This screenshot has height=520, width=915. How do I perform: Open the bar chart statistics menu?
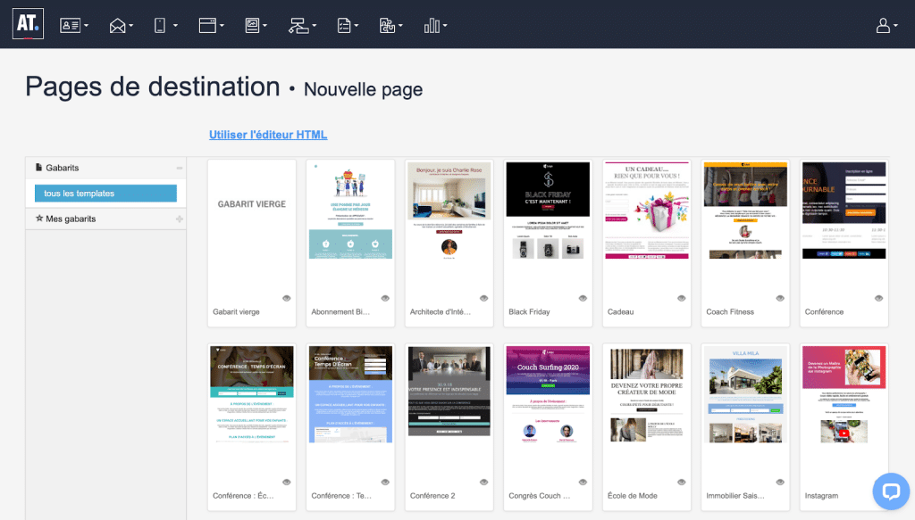click(x=435, y=26)
